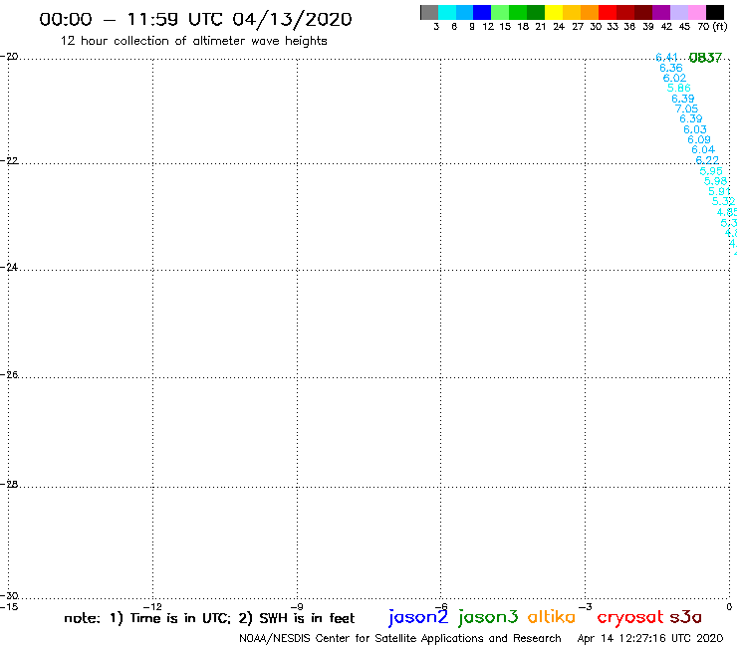The height and width of the screenshot is (647, 737).
Task: Click the wave height value 6.22
Action: [x=707, y=160]
